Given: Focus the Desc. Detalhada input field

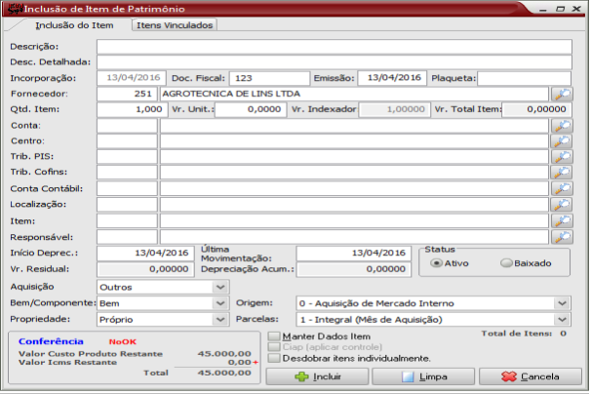Looking at the screenshot, I should 335,62.
